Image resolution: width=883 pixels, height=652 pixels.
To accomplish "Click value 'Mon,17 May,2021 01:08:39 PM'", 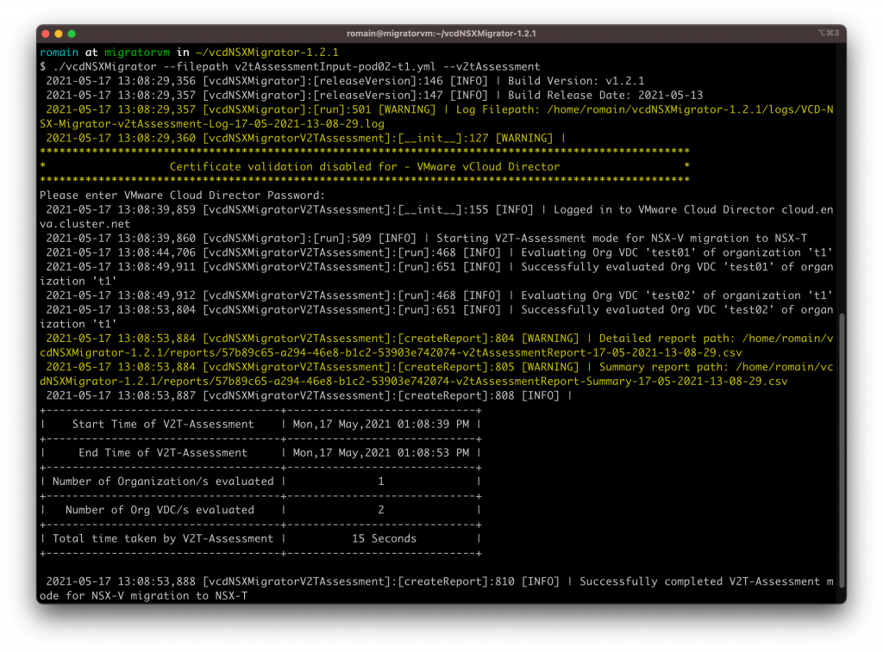I will point(380,424).
